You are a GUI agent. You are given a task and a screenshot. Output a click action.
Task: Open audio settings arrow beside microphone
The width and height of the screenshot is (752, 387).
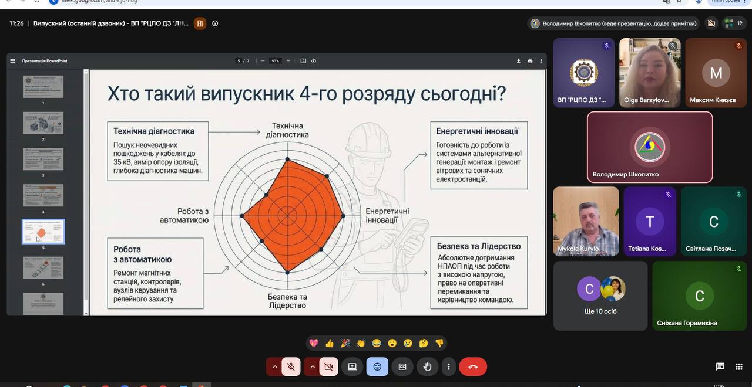point(274,366)
